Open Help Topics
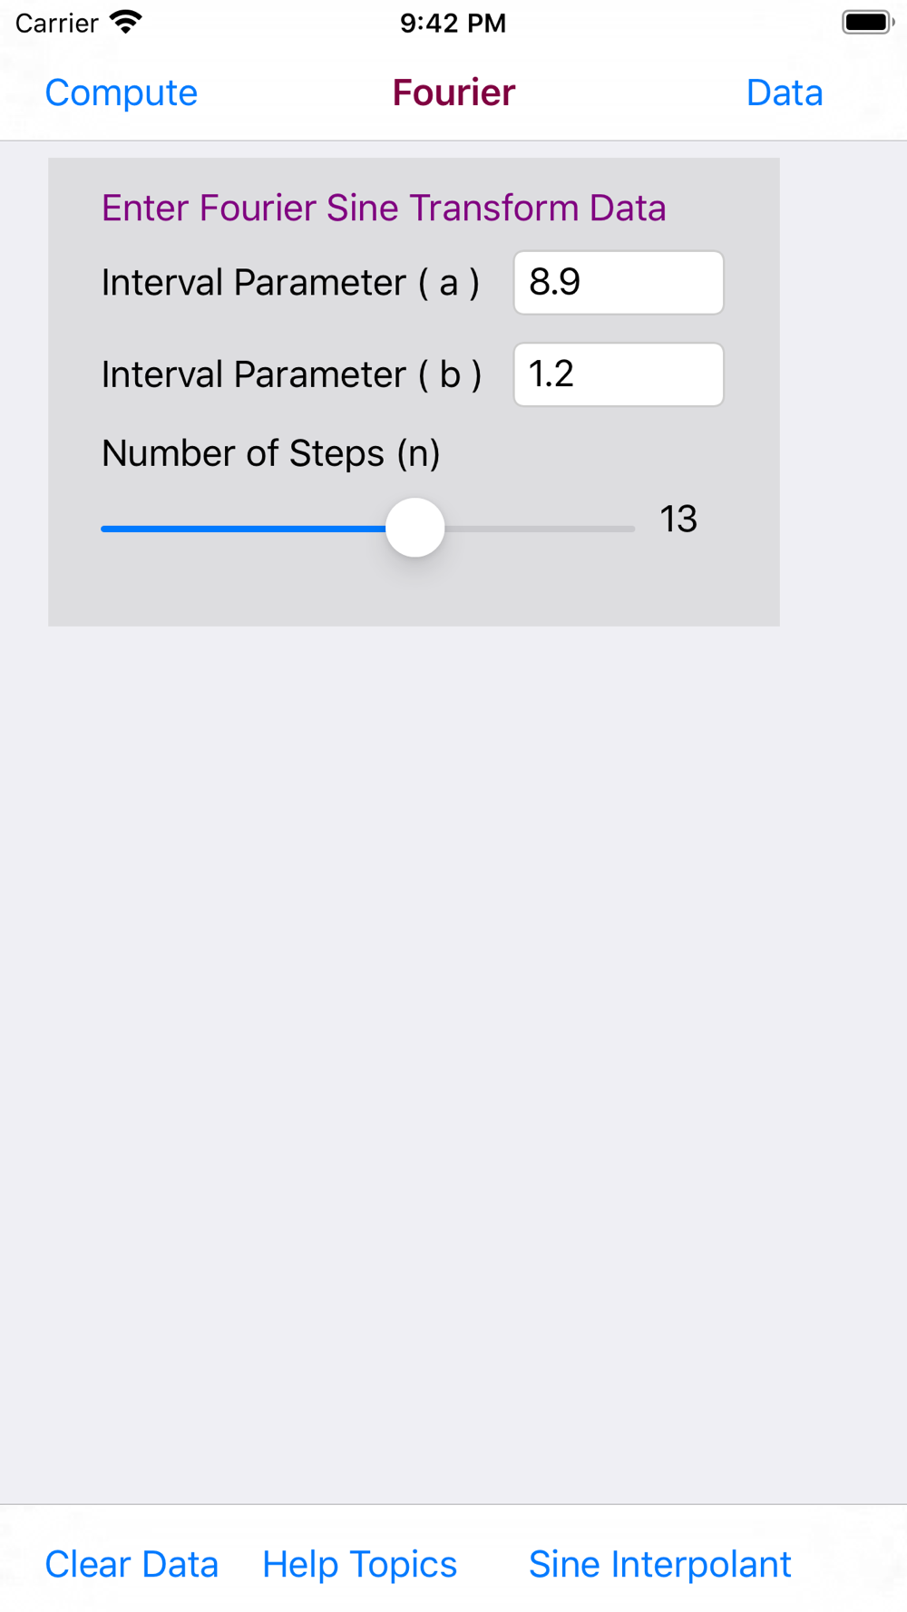The width and height of the screenshot is (907, 1612). tap(359, 1564)
